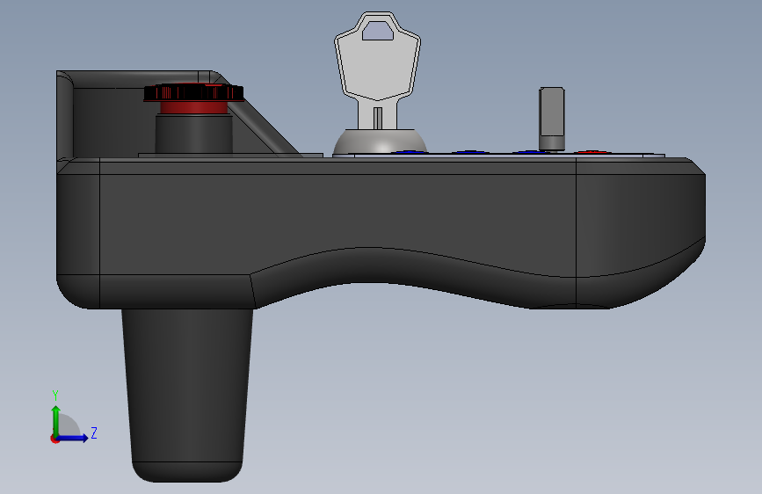Image resolution: width=762 pixels, height=494 pixels.
Task: Click the red origin point of triad
Action: (54, 439)
